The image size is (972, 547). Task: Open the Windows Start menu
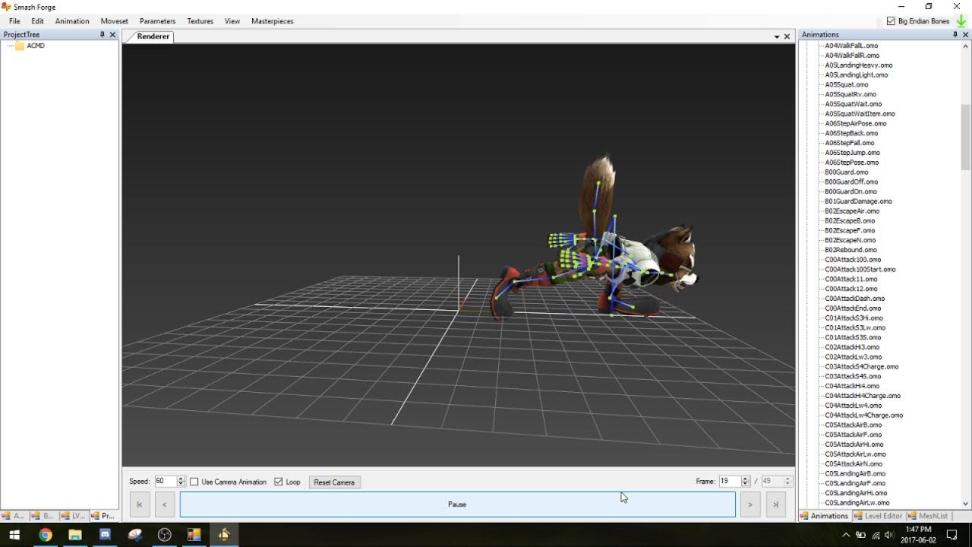coord(14,535)
